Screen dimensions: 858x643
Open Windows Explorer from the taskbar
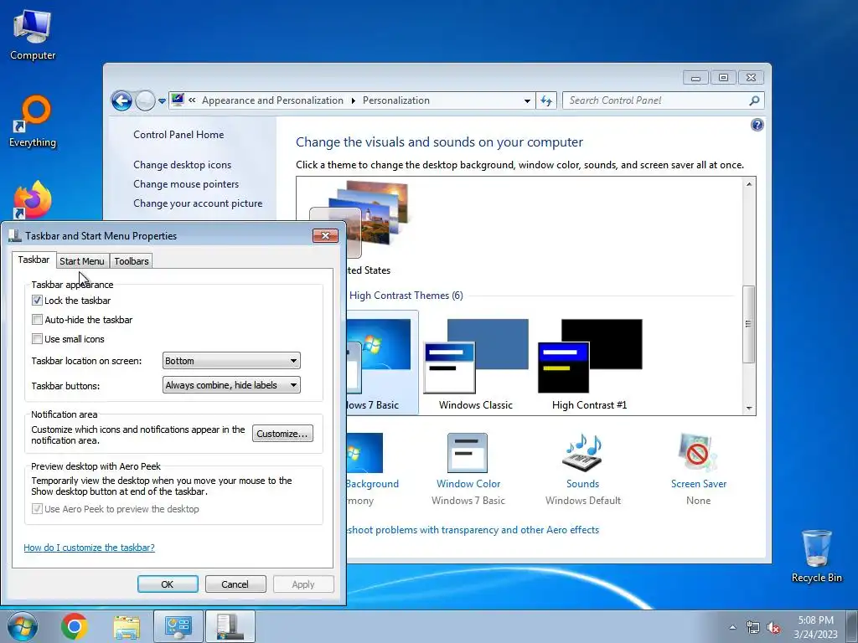click(127, 627)
